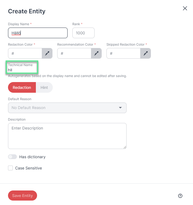Switch to the Hint type option
The width and height of the screenshot is (193, 205).
coord(44,87)
